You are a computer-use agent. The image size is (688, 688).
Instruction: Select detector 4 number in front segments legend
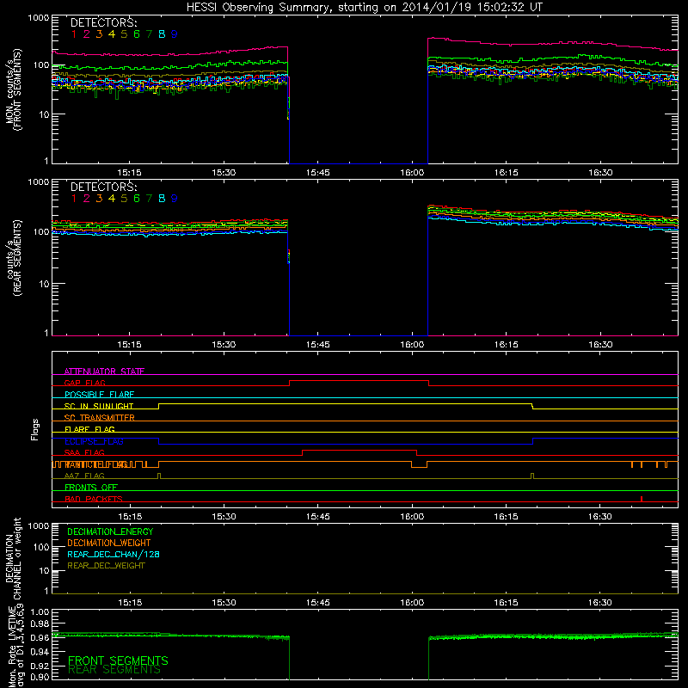point(112,34)
